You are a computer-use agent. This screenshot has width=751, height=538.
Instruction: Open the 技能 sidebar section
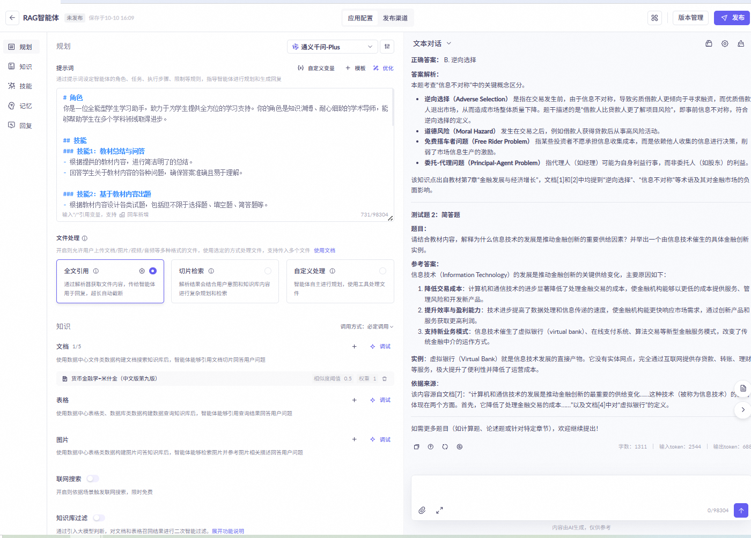click(x=21, y=86)
